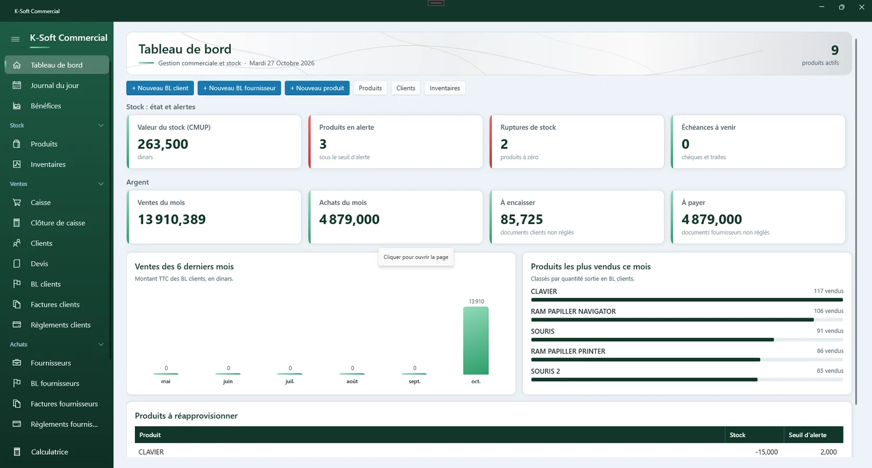The height and width of the screenshot is (468, 872).
Task: Click the CLAVIER row in réapprovisionner table
Action: tap(489, 452)
